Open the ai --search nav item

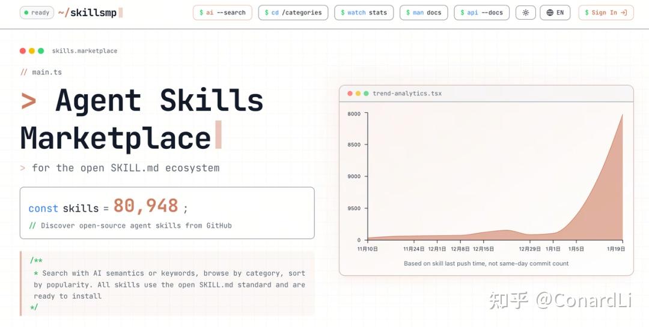click(222, 13)
